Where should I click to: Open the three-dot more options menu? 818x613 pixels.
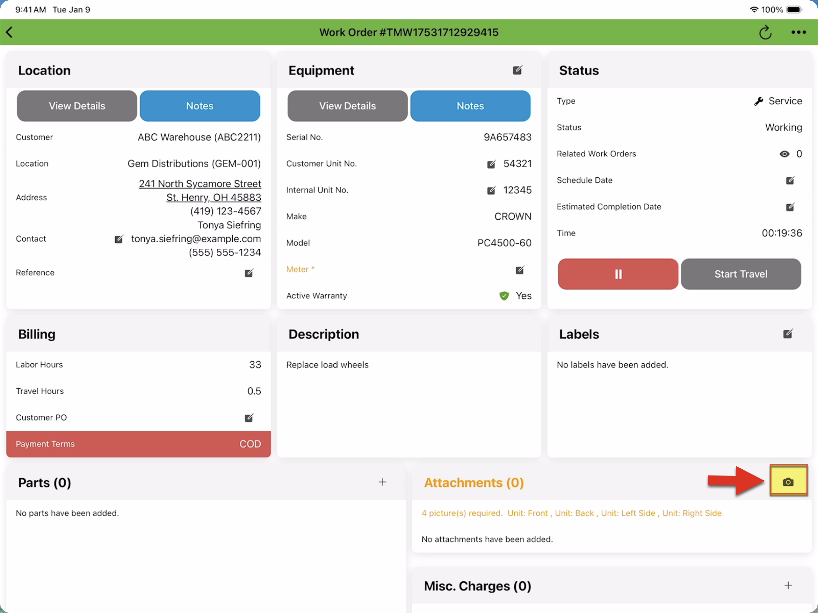[798, 33]
